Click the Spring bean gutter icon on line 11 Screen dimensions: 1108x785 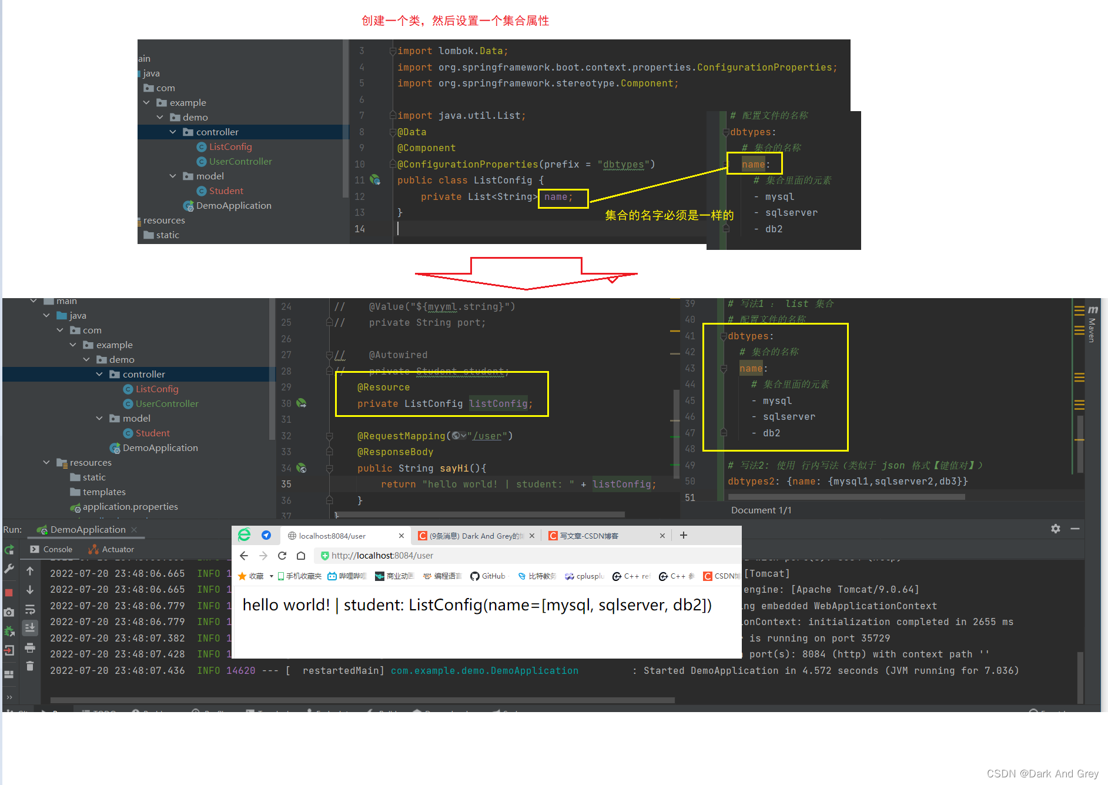pos(375,180)
